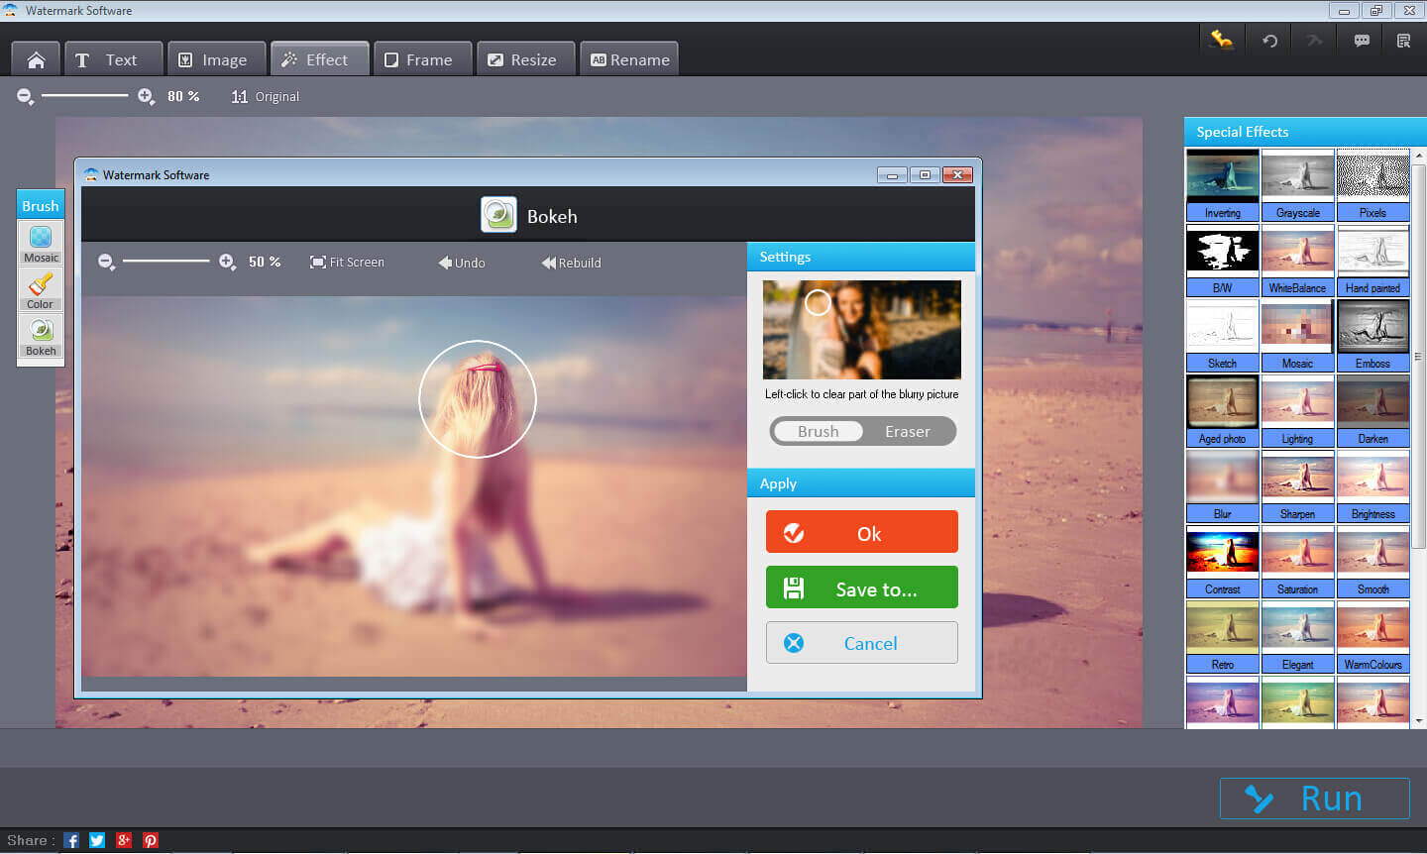1427x854 pixels.
Task: Click the Home icon tab
Action: point(36,59)
